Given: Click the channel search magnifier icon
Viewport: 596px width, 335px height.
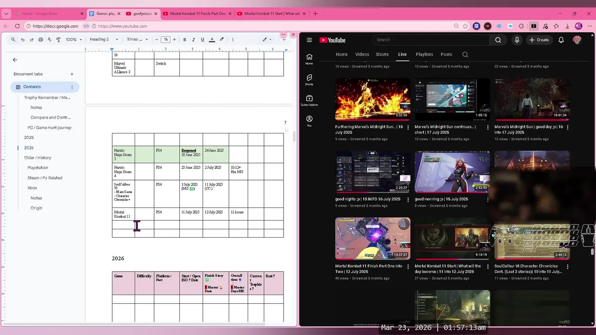Looking at the screenshot, I should point(465,54).
